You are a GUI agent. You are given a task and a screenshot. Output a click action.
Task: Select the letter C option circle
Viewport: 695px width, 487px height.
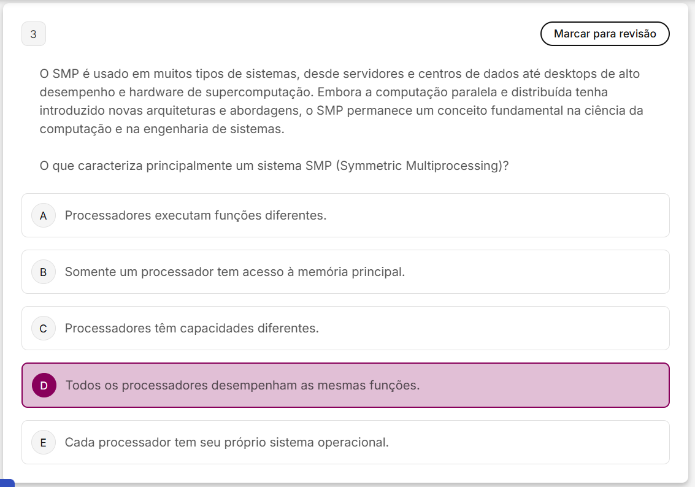(44, 328)
